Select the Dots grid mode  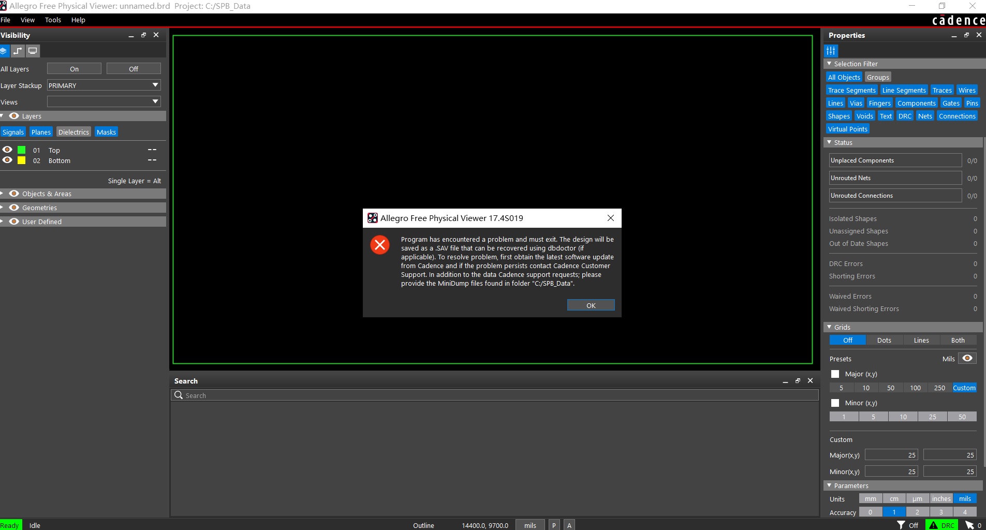(x=884, y=340)
